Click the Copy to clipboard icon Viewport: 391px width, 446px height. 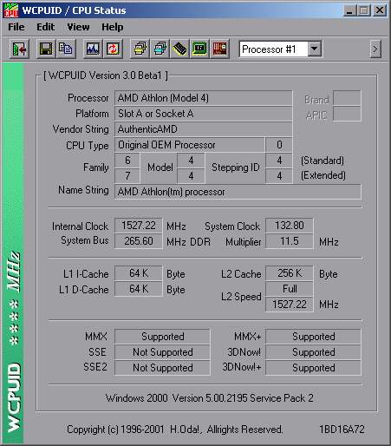coord(66,49)
